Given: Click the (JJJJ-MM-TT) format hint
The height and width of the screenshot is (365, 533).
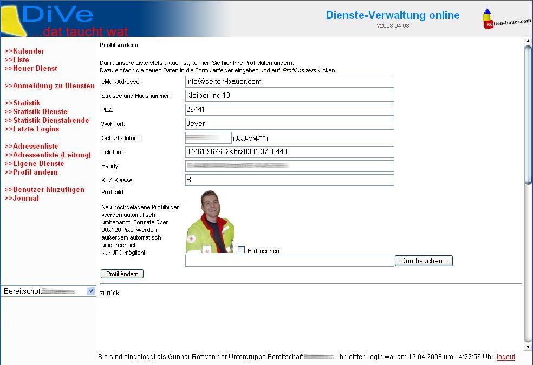Looking at the screenshot, I should coord(251,138).
